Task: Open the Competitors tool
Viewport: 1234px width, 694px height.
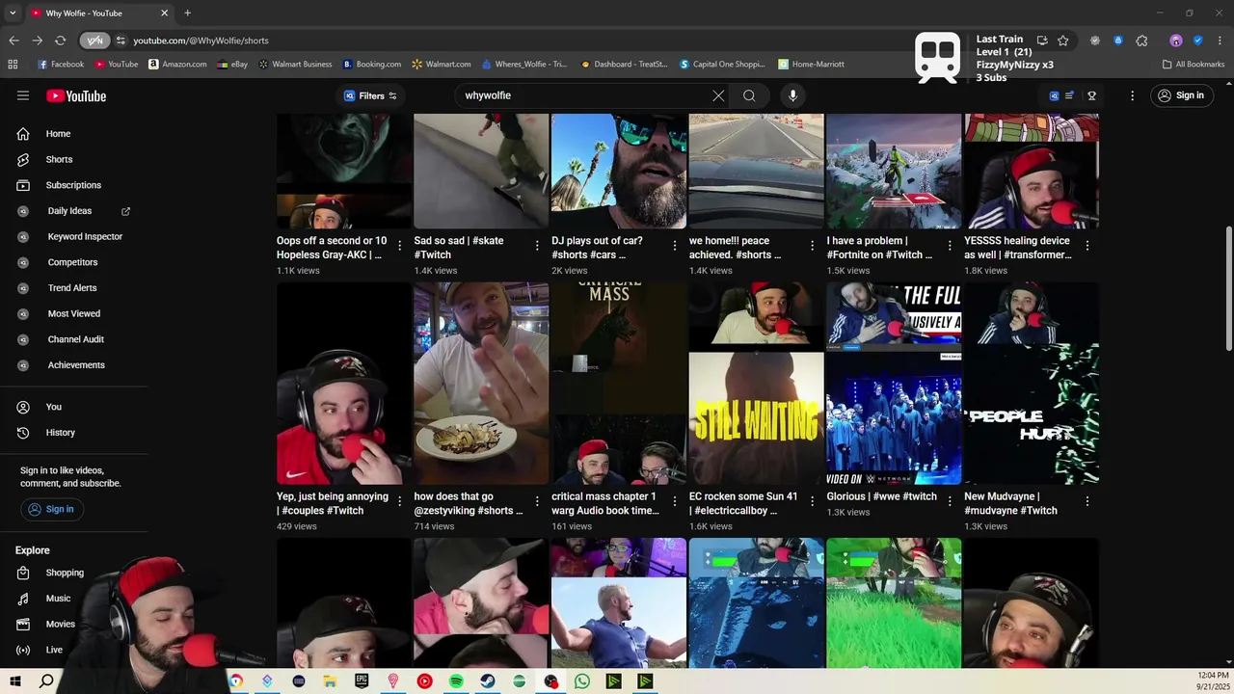Action: 73,262
